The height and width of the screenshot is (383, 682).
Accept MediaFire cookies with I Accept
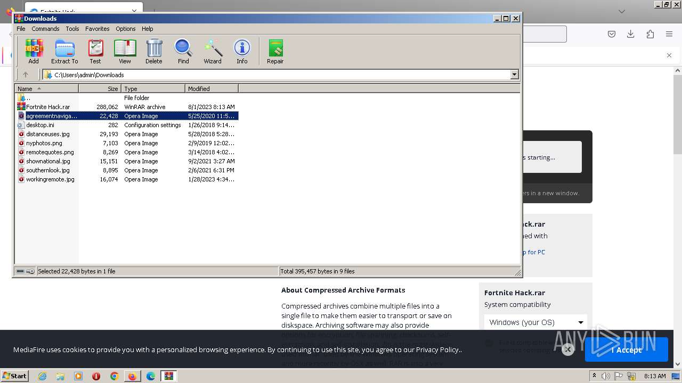627,349
